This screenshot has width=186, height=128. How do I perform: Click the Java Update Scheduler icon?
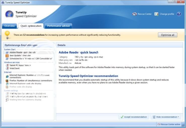pos(7,56)
